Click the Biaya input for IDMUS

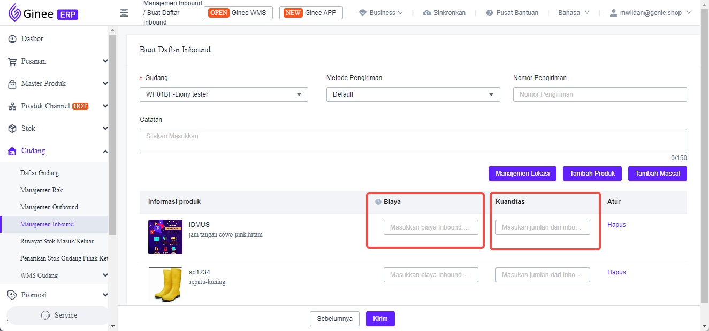click(x=431, y=227)
